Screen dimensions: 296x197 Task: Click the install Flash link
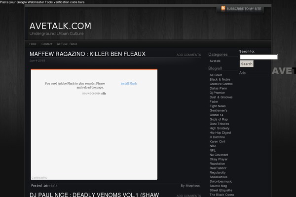click(x=129, y=83)
